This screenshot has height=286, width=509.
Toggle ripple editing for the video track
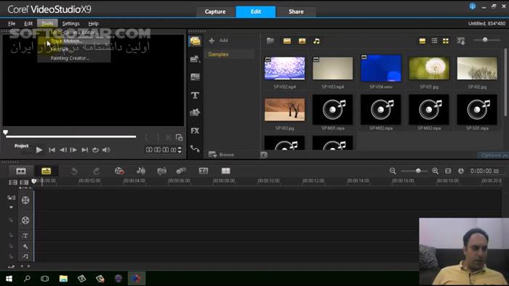tap(12, 197)
